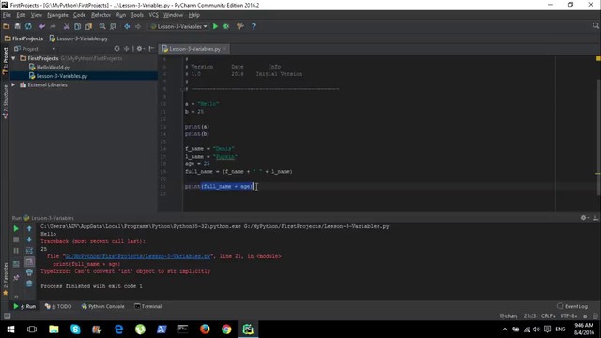
Task: Click the Copy toolbar icon
Action: tap(77, 26)
